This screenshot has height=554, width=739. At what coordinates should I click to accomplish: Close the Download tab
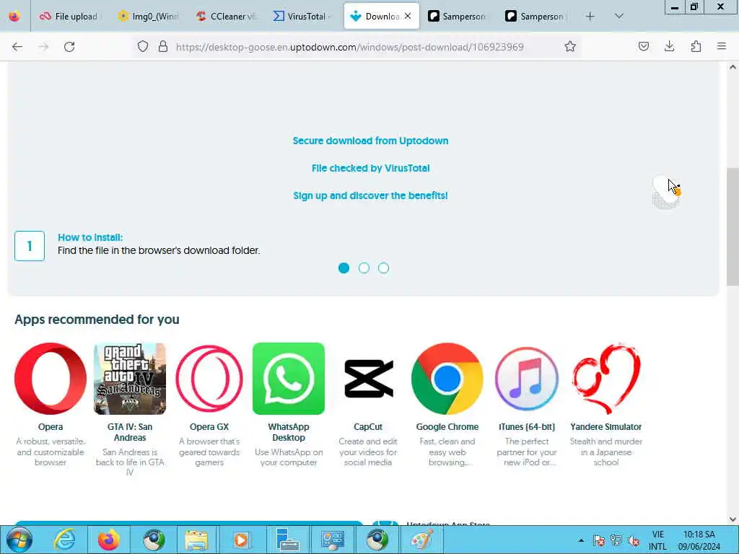click(x=408, y=16)
